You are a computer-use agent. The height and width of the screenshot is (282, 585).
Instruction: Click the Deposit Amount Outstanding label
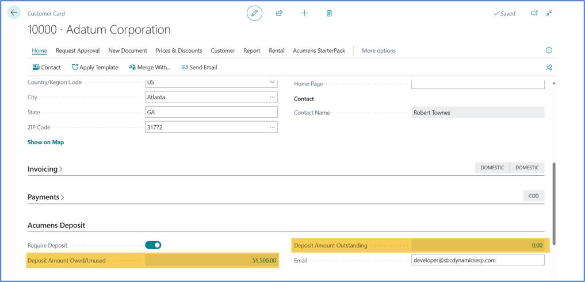331,245
